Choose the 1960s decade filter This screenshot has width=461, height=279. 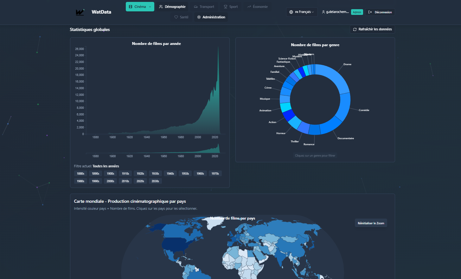click(x=200, y=173)
